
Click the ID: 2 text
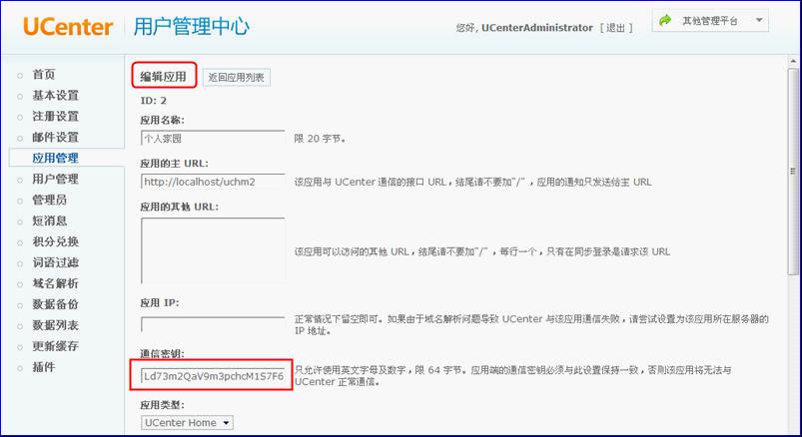[x=154, y=101]
